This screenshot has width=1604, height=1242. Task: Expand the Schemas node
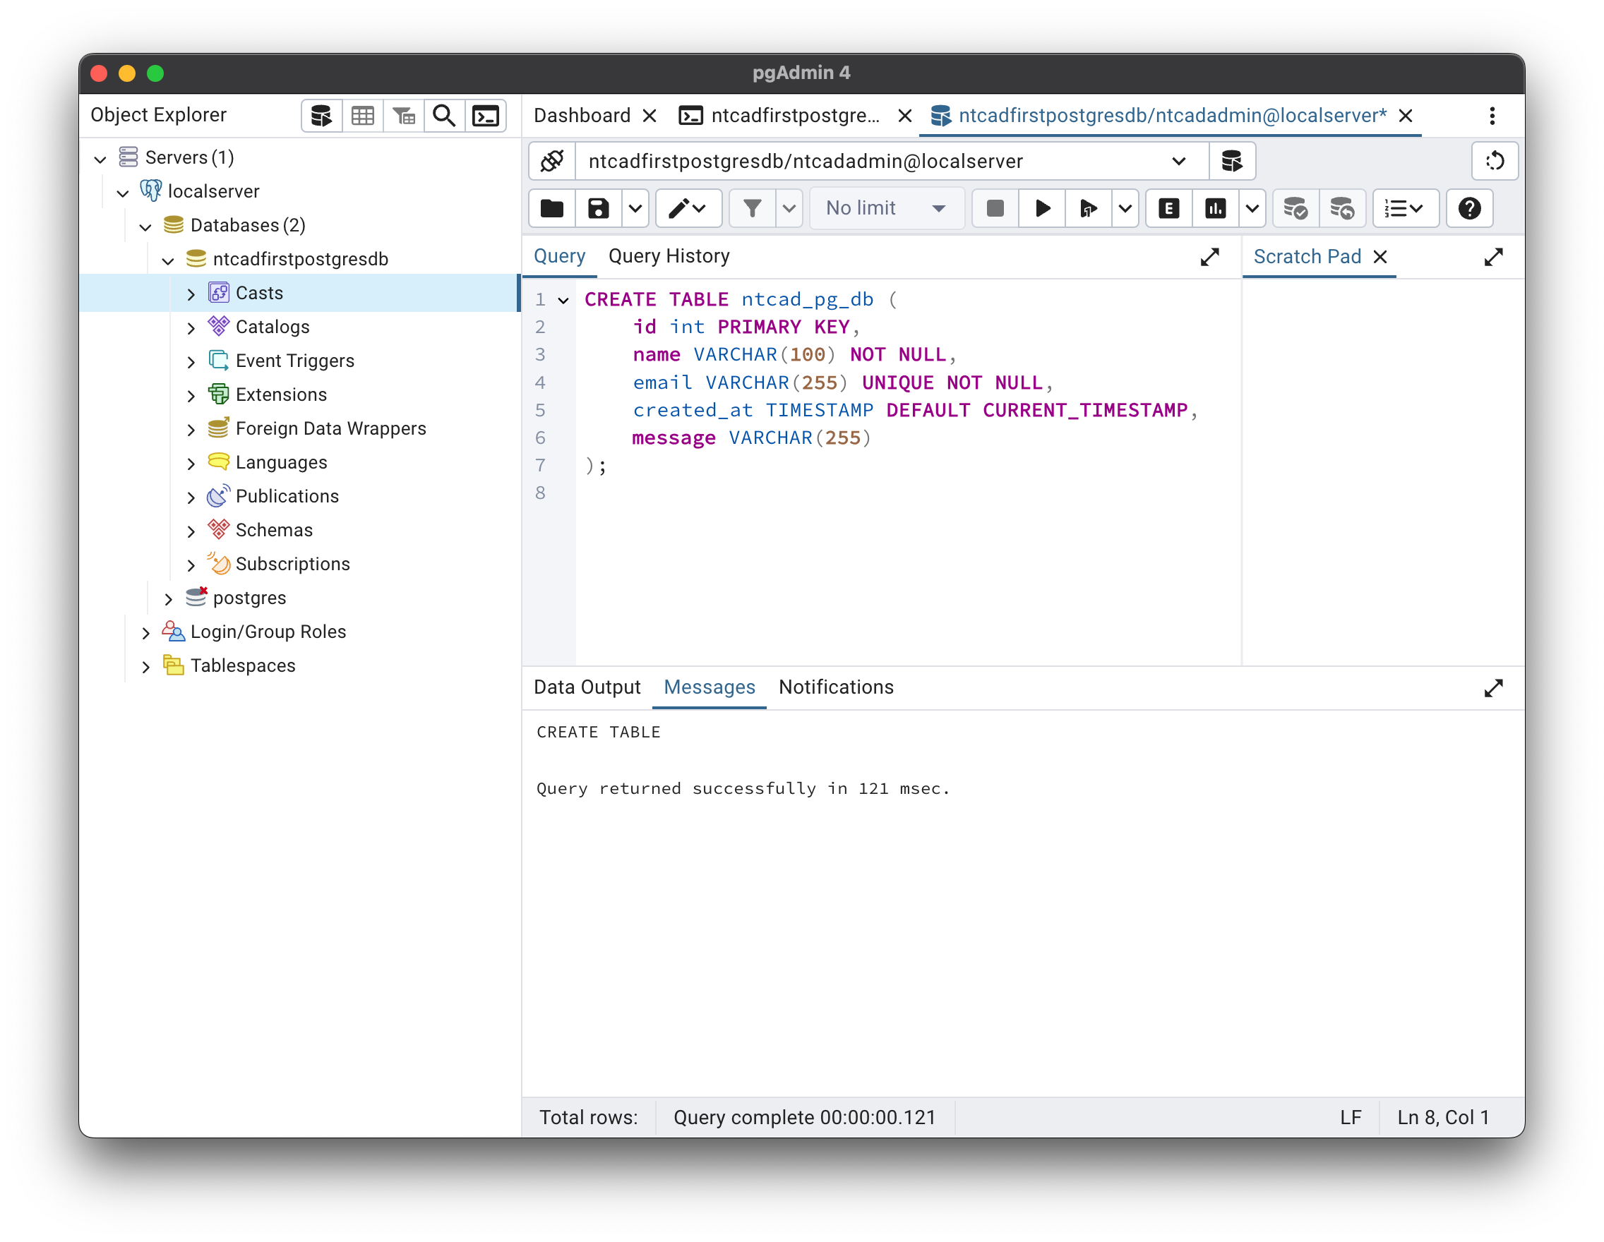click(191, 531)
